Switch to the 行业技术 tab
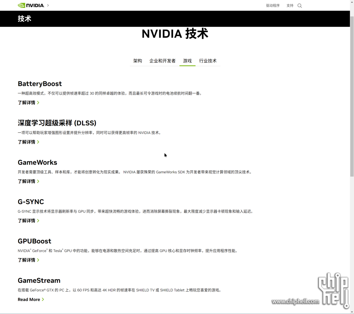 point(208,61)
